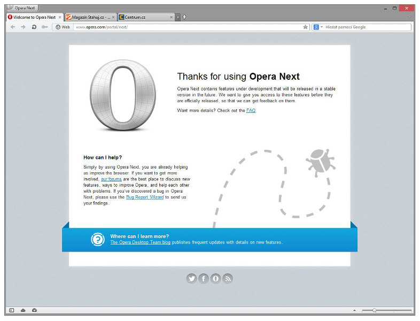
Task: Click the zoom slider handle
Action: tap(374, 310)
